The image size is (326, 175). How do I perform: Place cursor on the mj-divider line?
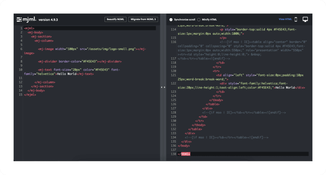(x=80, y=61)
